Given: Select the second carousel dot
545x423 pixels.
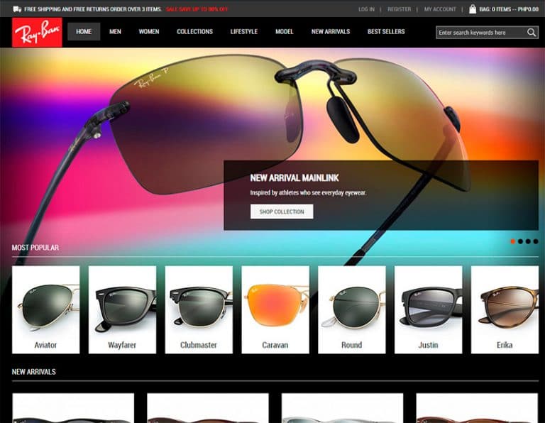Looking at the screenshot, I should point(520,241).
